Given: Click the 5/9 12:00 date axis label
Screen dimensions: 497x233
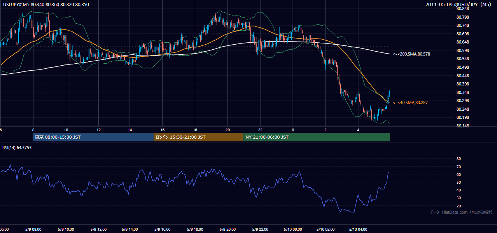Looking at the screenshot, I should point(98,229).
